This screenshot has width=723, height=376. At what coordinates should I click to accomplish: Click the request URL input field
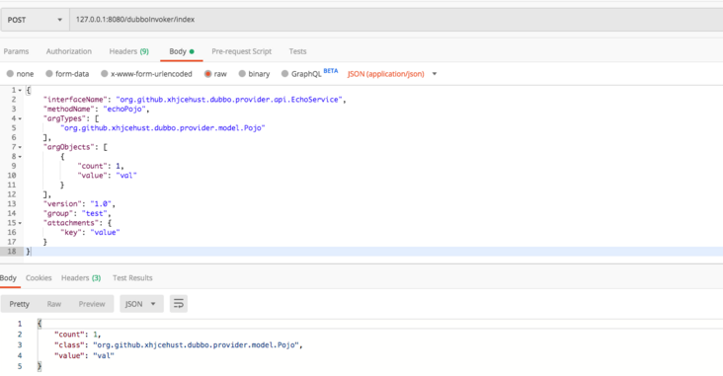pyautogui.click(x=396, y=20)
